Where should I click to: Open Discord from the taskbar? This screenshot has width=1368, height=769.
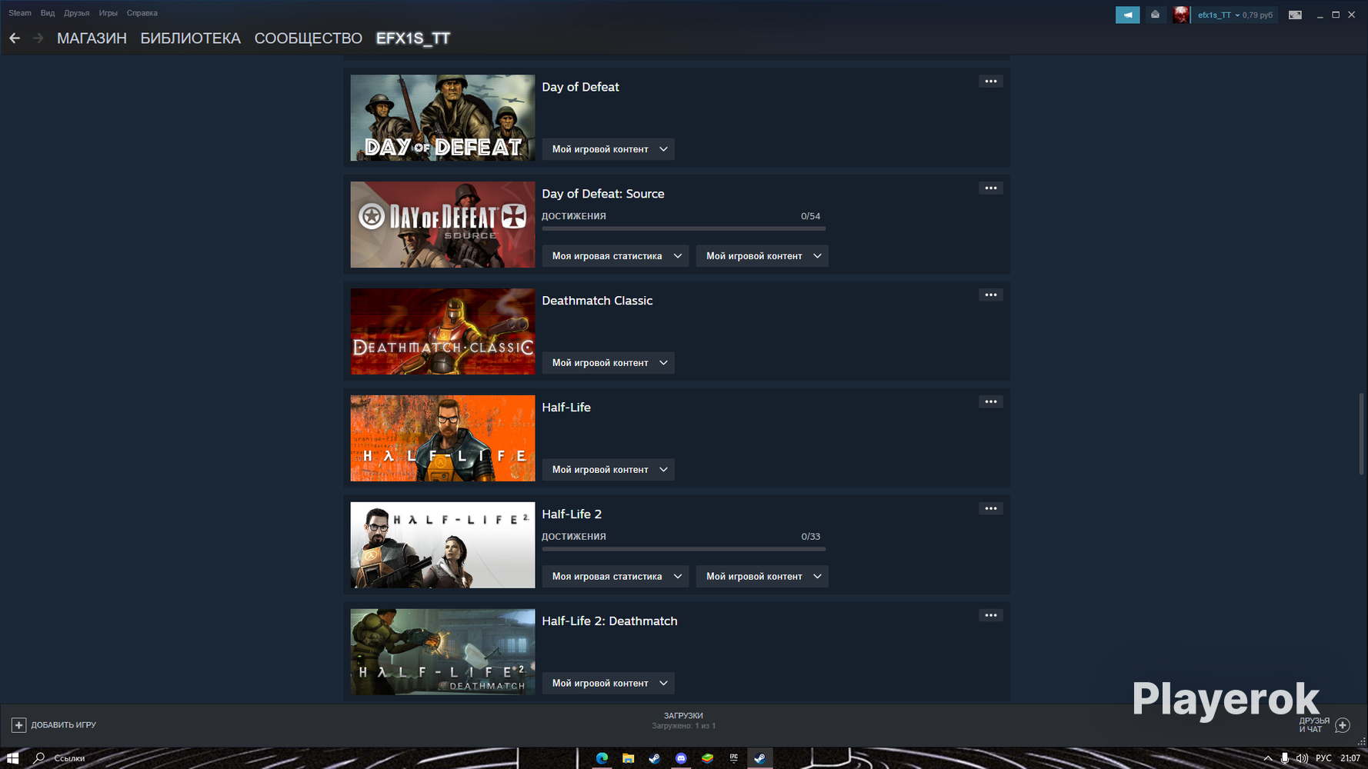tap(681, 758)
